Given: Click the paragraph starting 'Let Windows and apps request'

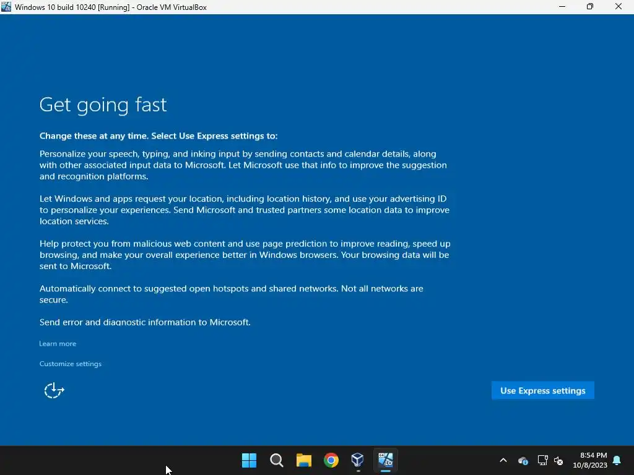Looking at the screenshot, I should (244, 210).
